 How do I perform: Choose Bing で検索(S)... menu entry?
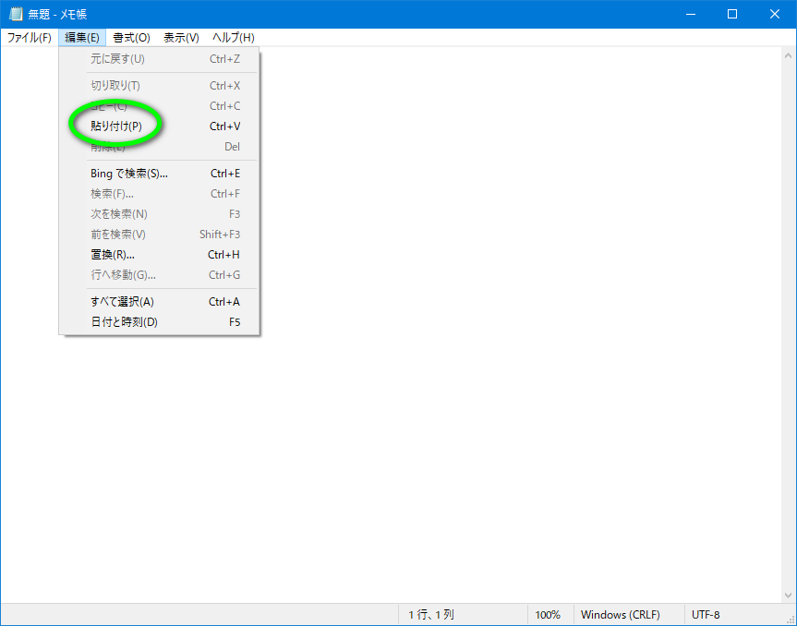coord(129,174)
